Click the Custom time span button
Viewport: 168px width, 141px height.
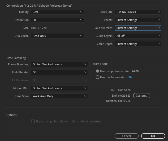tap(142, 96)
